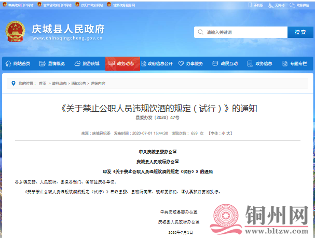
Task: Click the emblem icon beside 庆阳市政府网站
Action: [77, 5]
